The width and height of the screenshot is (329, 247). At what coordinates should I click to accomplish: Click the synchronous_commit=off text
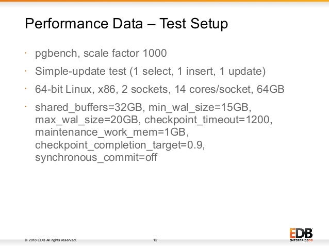pos(96,157)
